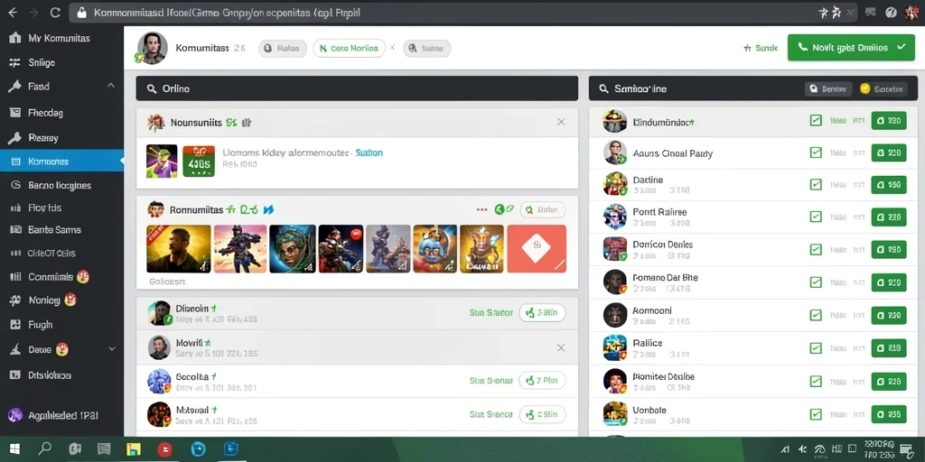
Task: Close the Mowifi row
Action: tap(561, 347)
